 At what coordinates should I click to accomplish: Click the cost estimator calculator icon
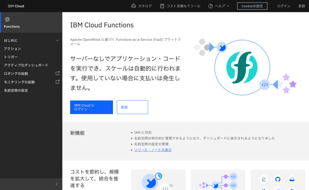(162, 6)
